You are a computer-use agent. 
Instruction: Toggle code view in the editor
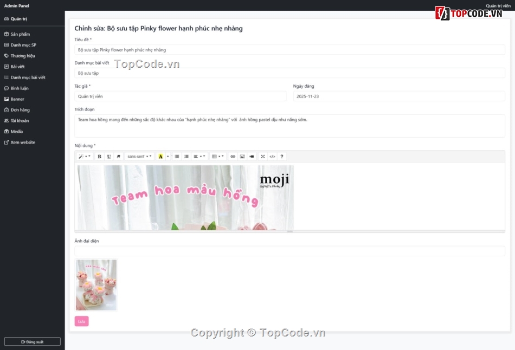[x=272, y=157]
